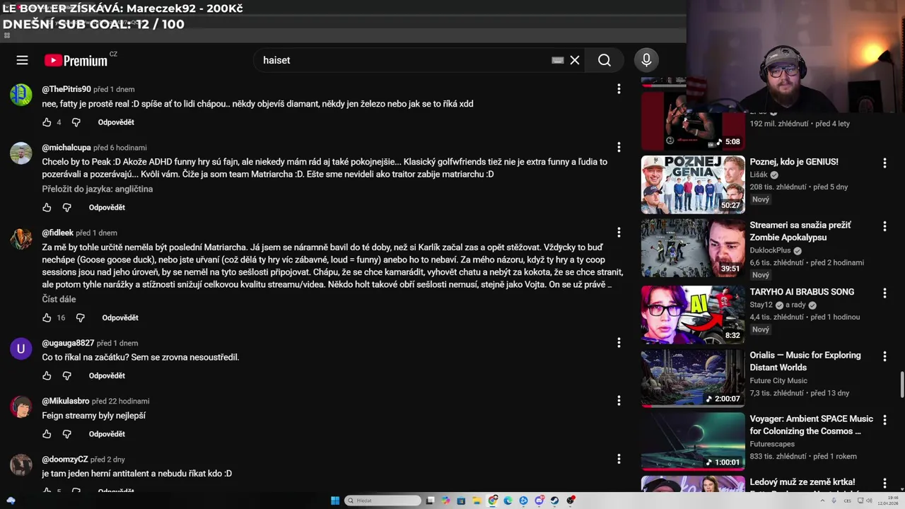The image size is (905, 509).
Task: Open options menu for @fidleek comment
Action: [619, 233]
